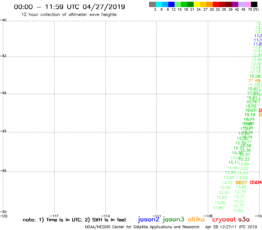Click the note 'Time is in UTC; 2) SWH is in feet'

[86, 220]
